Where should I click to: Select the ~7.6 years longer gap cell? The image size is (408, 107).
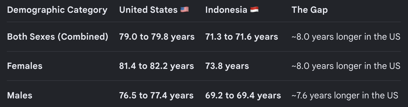[x=345, y=95]
